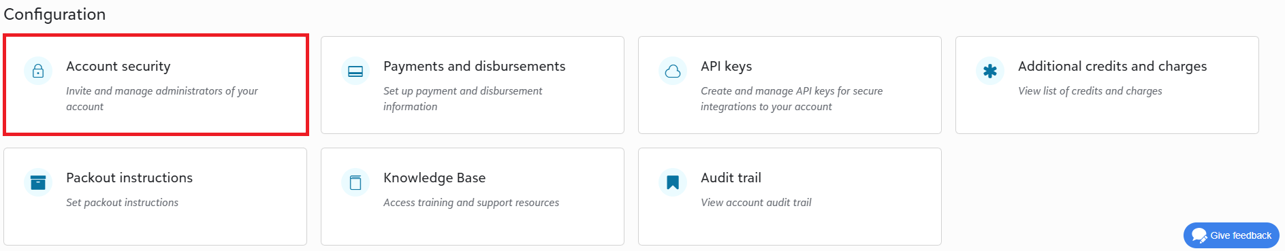Click 'View account audit trail' description
Viewport: 1285px width, 251px height.
(756, 203)
